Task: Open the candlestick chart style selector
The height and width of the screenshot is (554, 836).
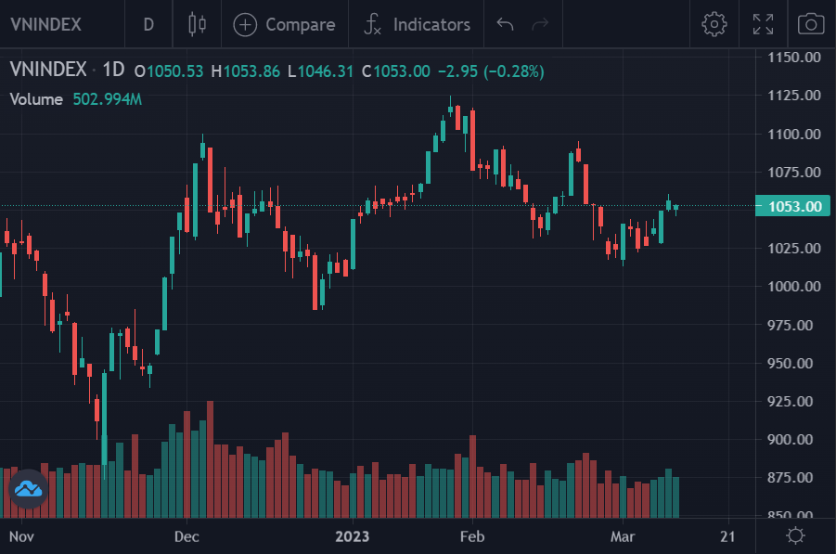Action: (x=196, y=24)
